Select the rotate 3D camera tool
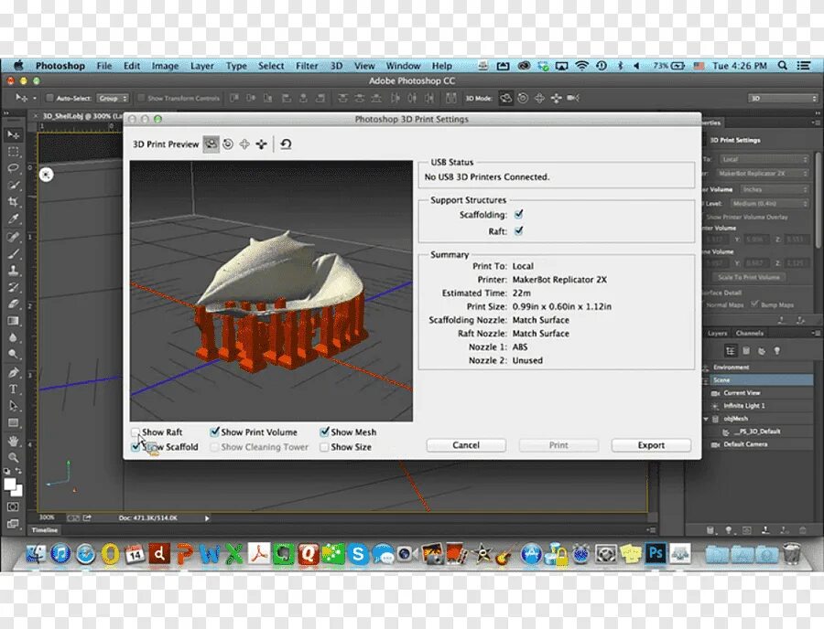 click(x=211, y=144)
